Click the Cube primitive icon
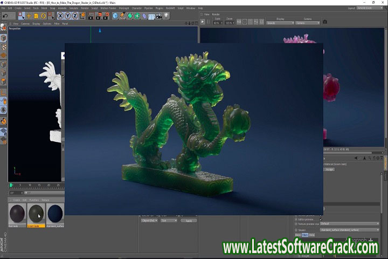The height and width of the screenshot is (259, 388). coord(115,16)
